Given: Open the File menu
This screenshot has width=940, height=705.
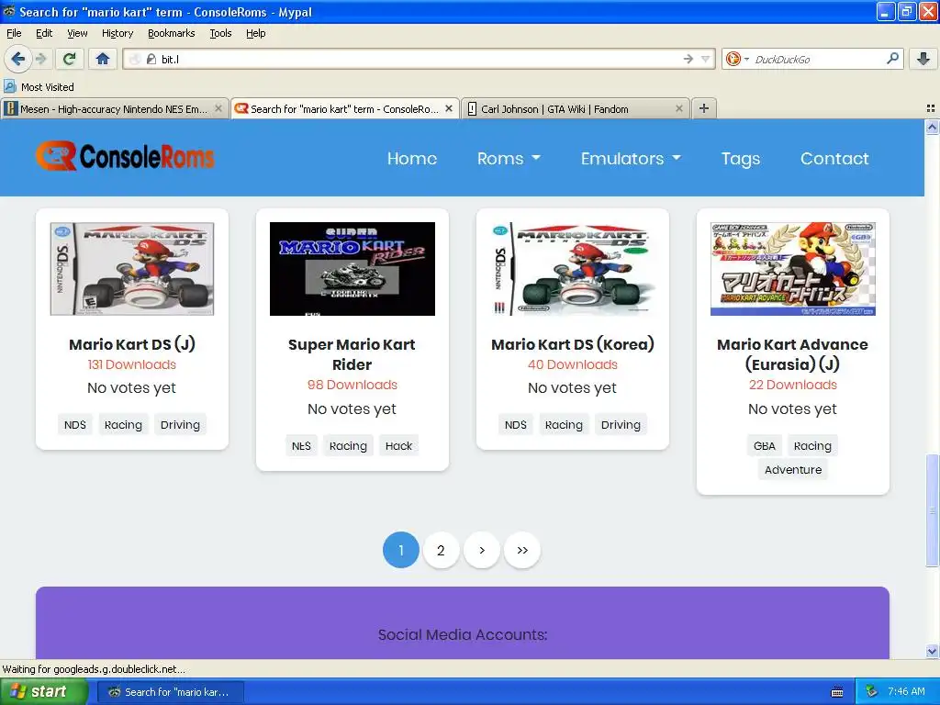Looking at the screenshot, I should (14, 33).
